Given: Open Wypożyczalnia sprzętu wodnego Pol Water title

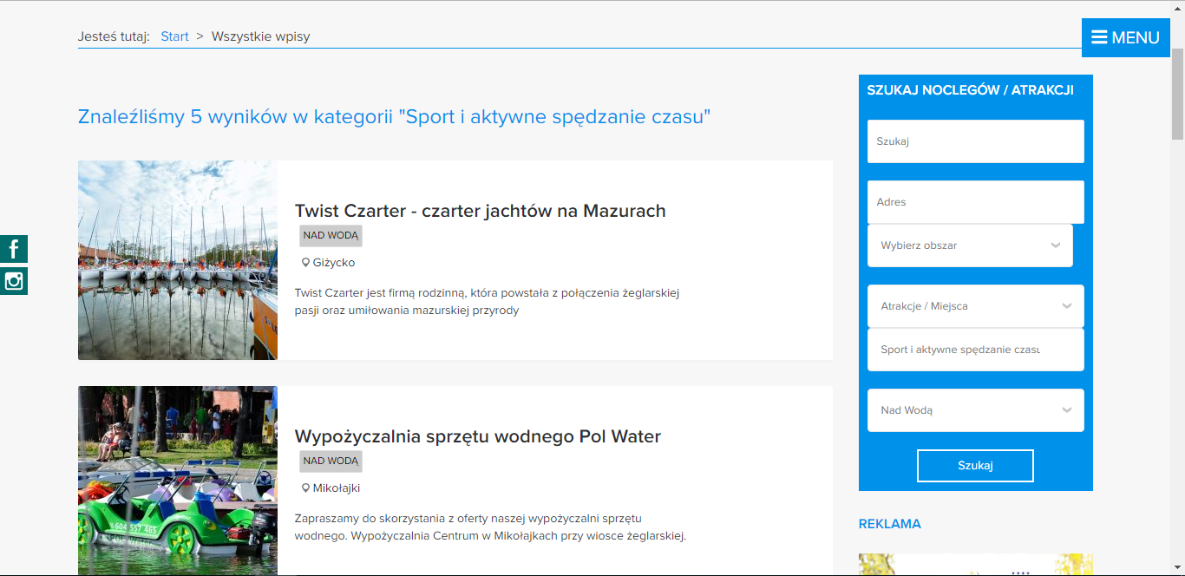Looking at the screenshot, I should pyautogui.click(x=477, y=436).
